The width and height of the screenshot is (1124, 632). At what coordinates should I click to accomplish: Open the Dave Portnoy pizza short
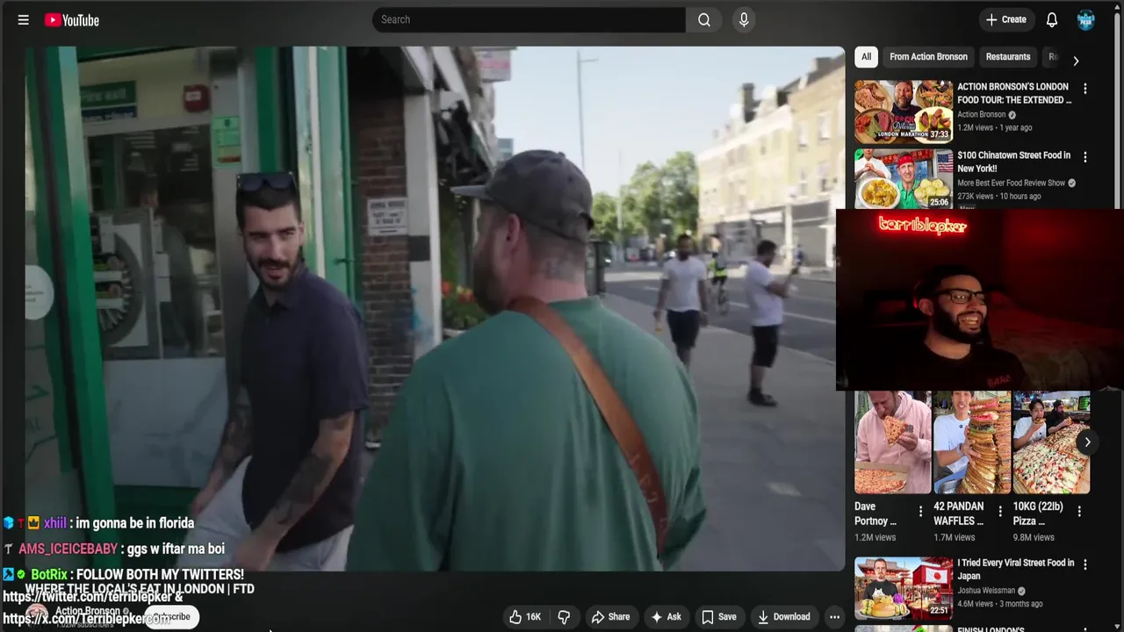(893, 442)
